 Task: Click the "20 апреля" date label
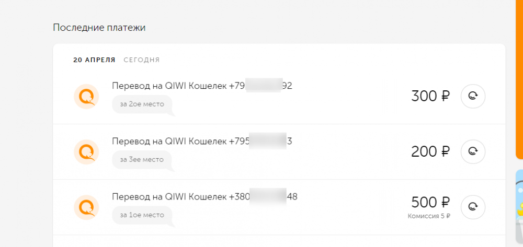click(94, 60)
